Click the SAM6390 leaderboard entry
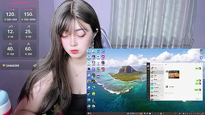The height and width of the screenshot is (115, 205). [x=20, y=65]
